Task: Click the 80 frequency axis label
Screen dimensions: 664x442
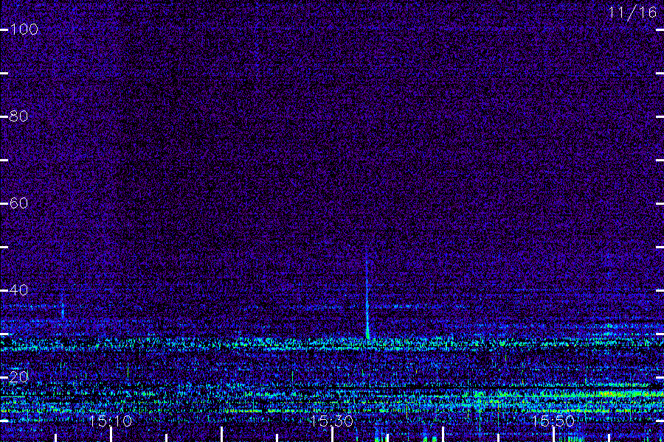Action: (18, 116)
